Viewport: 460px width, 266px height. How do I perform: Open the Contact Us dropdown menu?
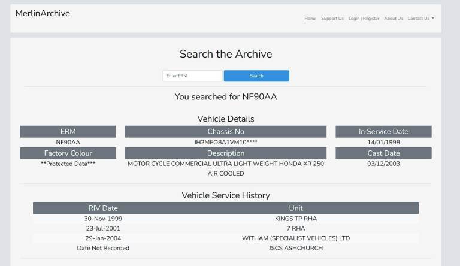(420, 19)
